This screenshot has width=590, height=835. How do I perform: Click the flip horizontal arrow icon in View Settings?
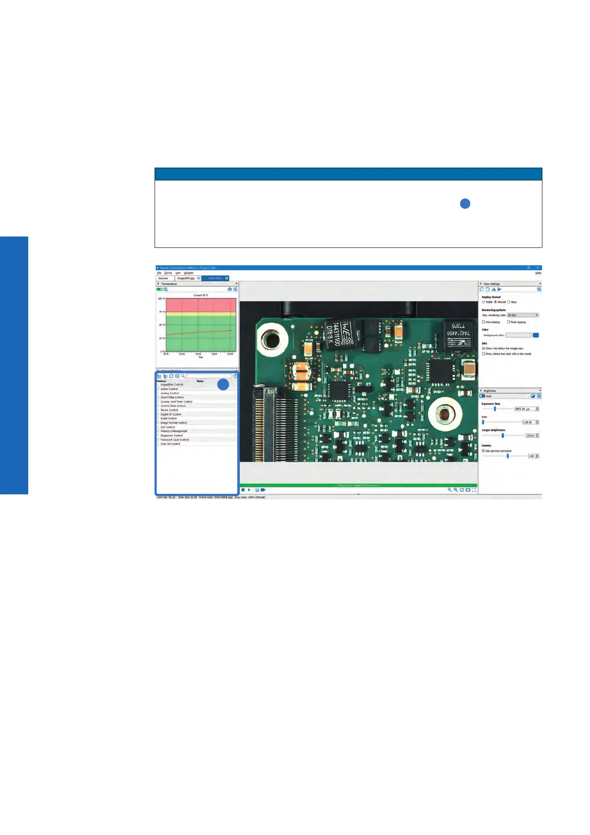tap(499, 289)
